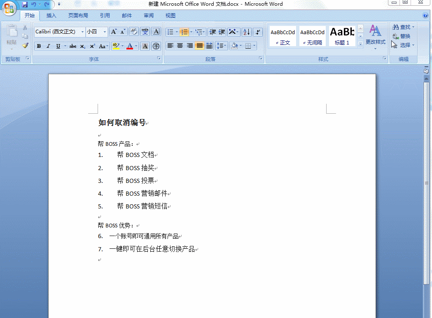
Task: Open the font size dropdown
Action: click(105, 32)
